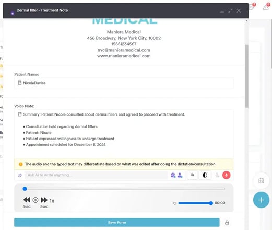Click the form's vertical scrollbar
Screen dimensions: 272x230
[246, 76]
